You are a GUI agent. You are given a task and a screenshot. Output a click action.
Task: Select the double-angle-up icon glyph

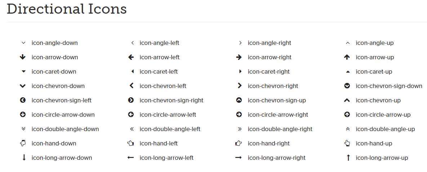(x=347, y=129)
